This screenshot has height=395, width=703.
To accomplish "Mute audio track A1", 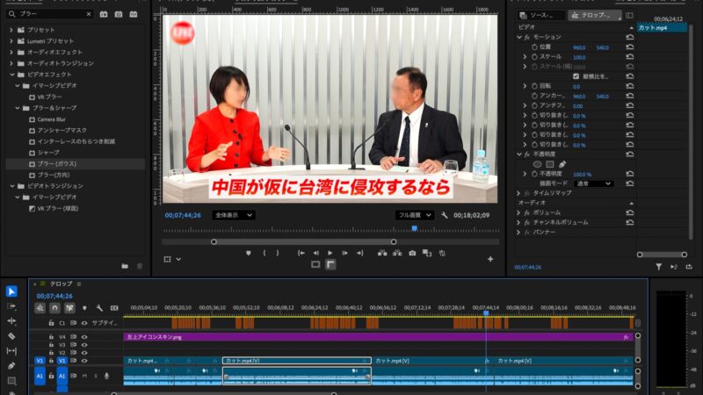I will point(83,376).
